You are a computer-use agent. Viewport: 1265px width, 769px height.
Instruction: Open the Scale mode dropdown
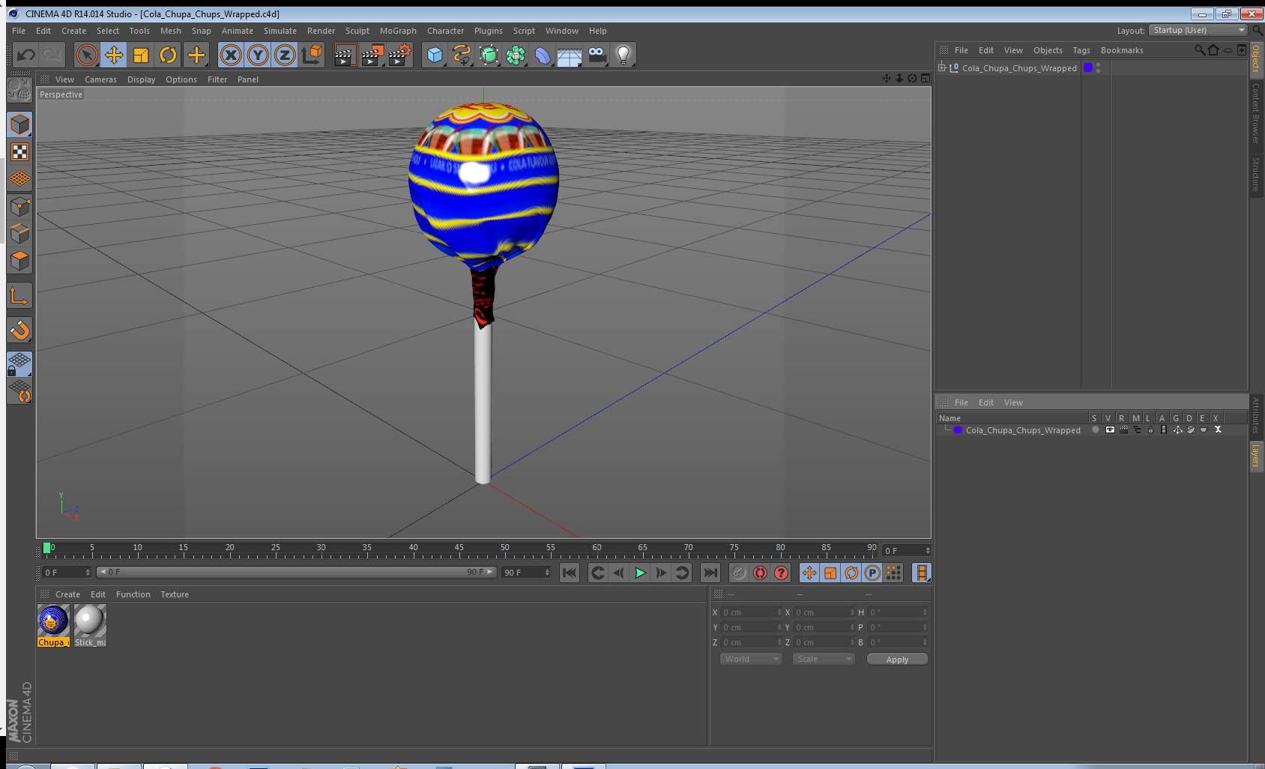824,659
